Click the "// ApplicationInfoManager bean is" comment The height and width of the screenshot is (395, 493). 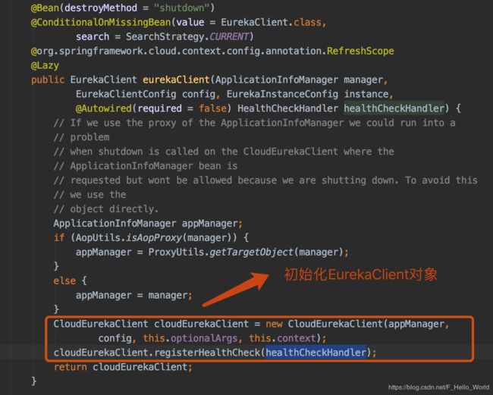tap(146, 166)
